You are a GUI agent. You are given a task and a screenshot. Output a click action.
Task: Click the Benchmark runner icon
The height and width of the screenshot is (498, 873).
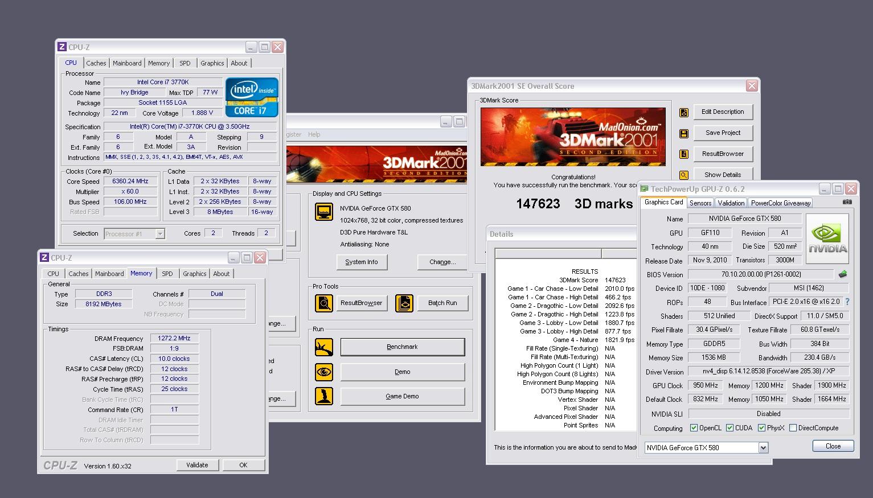click(324, 347)
